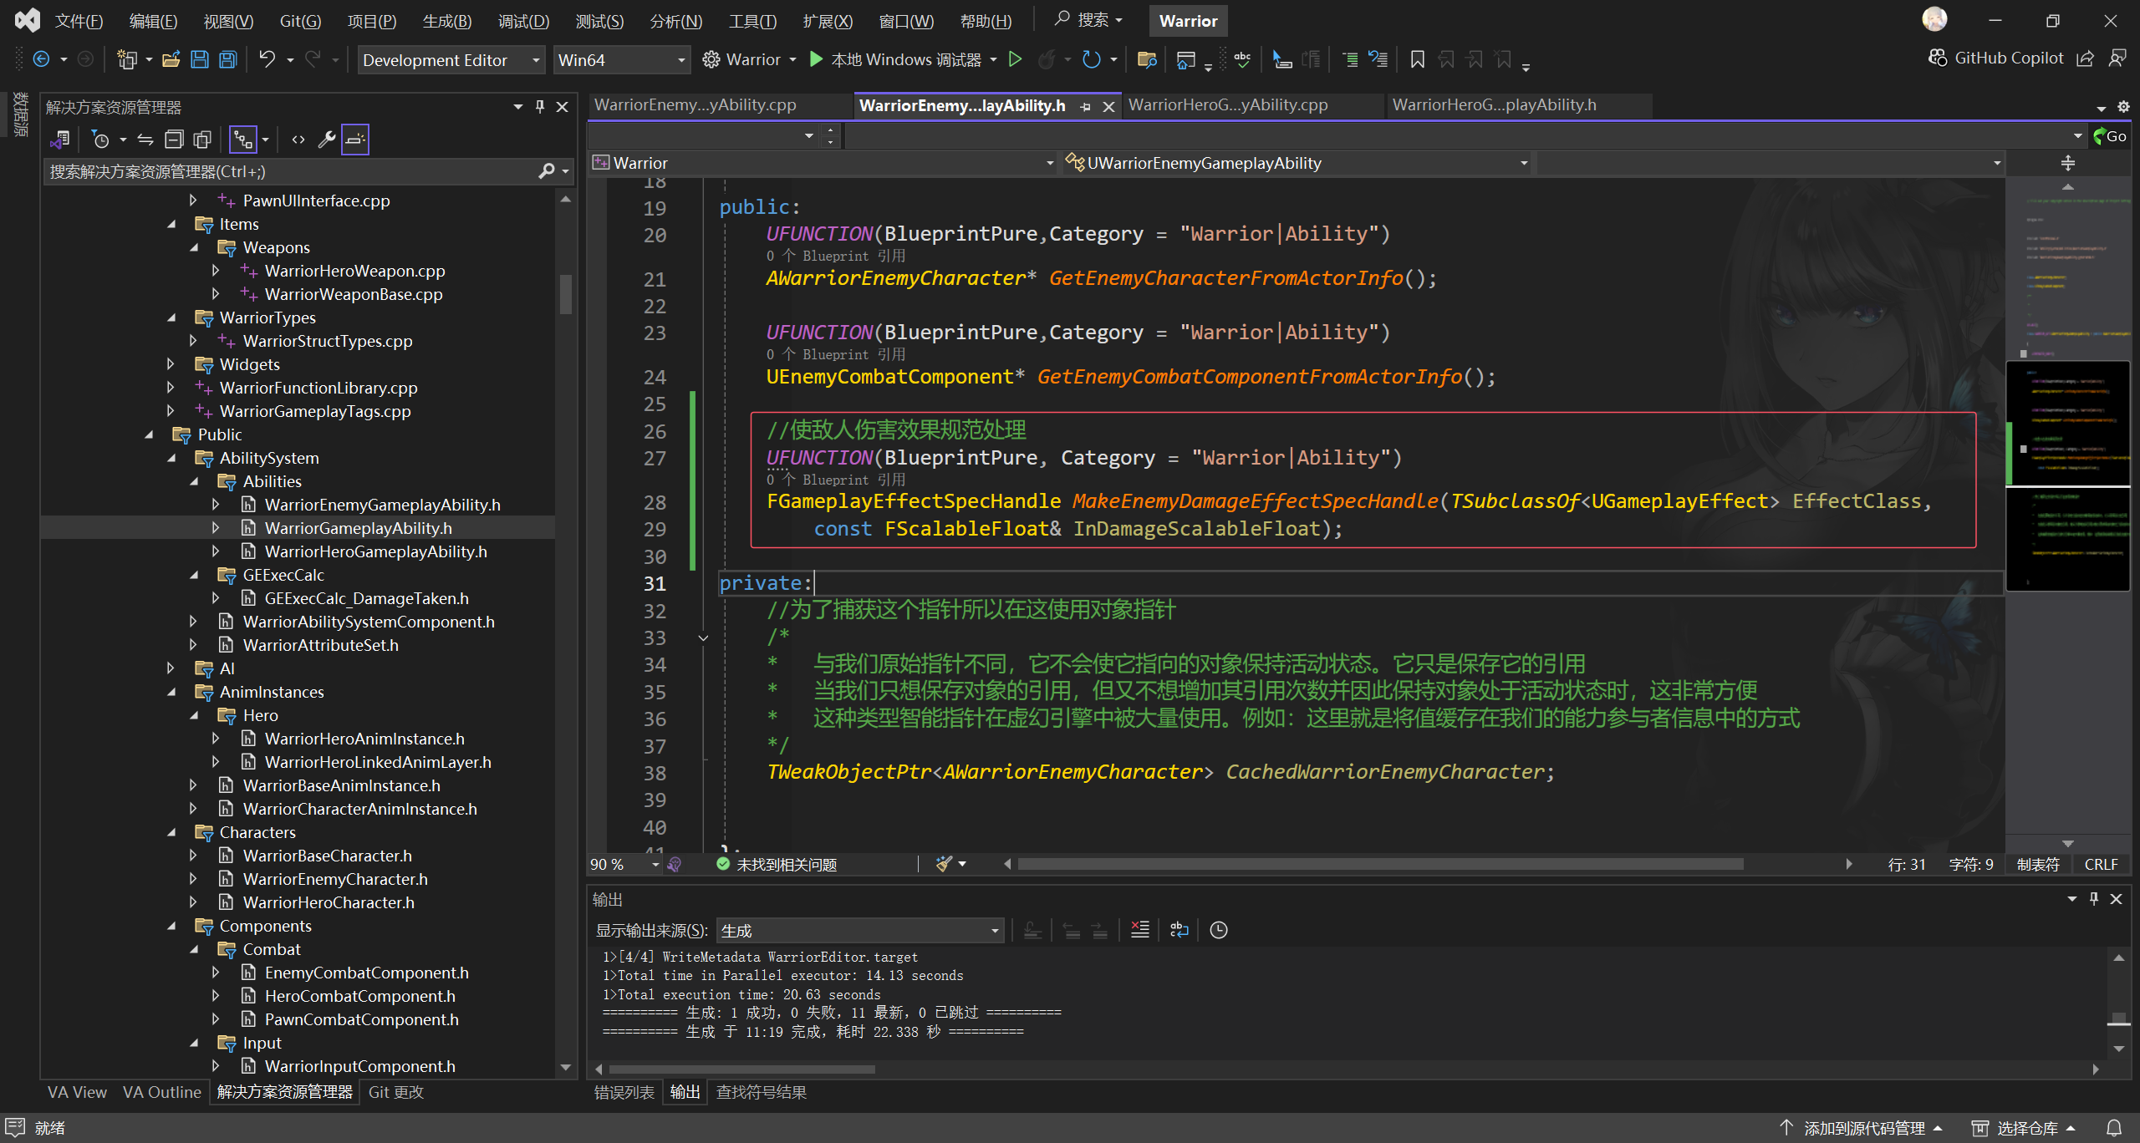Click the Find in Files icon
This screenshot has width=2140, height=1143.
pos(1147,59)
